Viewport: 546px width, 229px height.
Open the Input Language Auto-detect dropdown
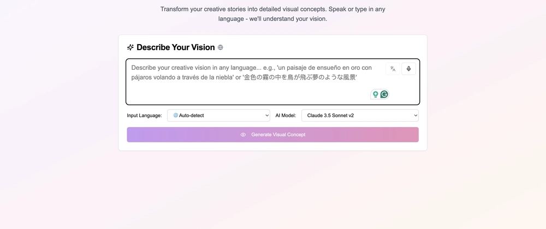pos(219,116)
